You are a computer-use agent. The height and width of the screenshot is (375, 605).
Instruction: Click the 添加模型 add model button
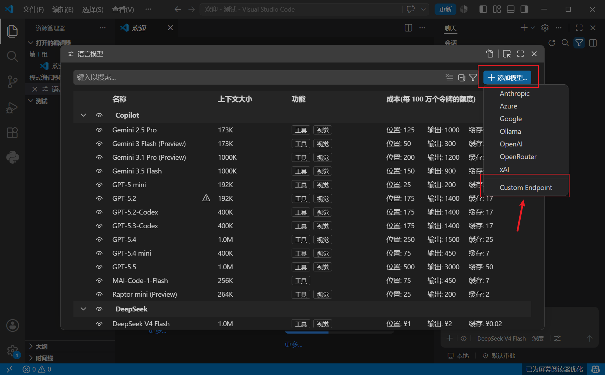(x=507, y=78)
